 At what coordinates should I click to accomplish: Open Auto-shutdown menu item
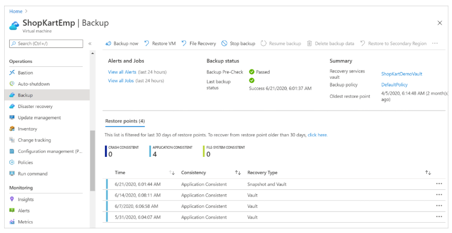click(34, 84)
